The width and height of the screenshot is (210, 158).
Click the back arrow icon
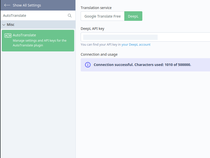[x=7, y=5]
